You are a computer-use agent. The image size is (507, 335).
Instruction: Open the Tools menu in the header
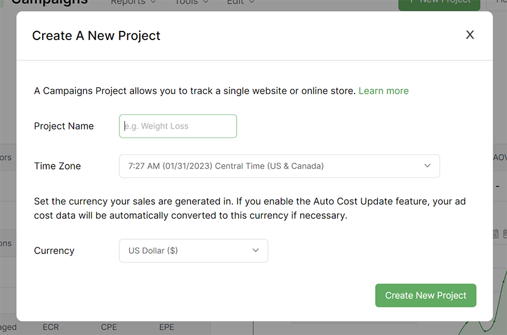(x=191, y=2)
